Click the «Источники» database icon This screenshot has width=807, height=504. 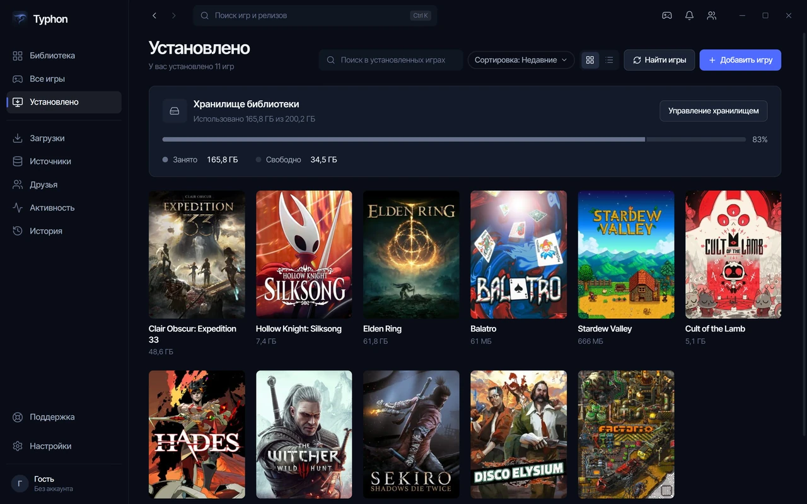tap(18, 162)
